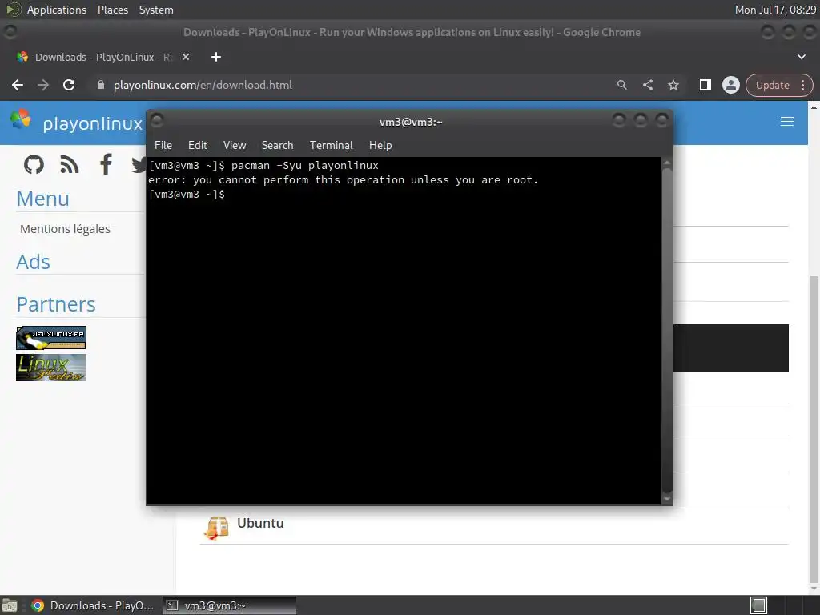Open the JeuxLinux.fr partner banner

(x=51, y=338)
